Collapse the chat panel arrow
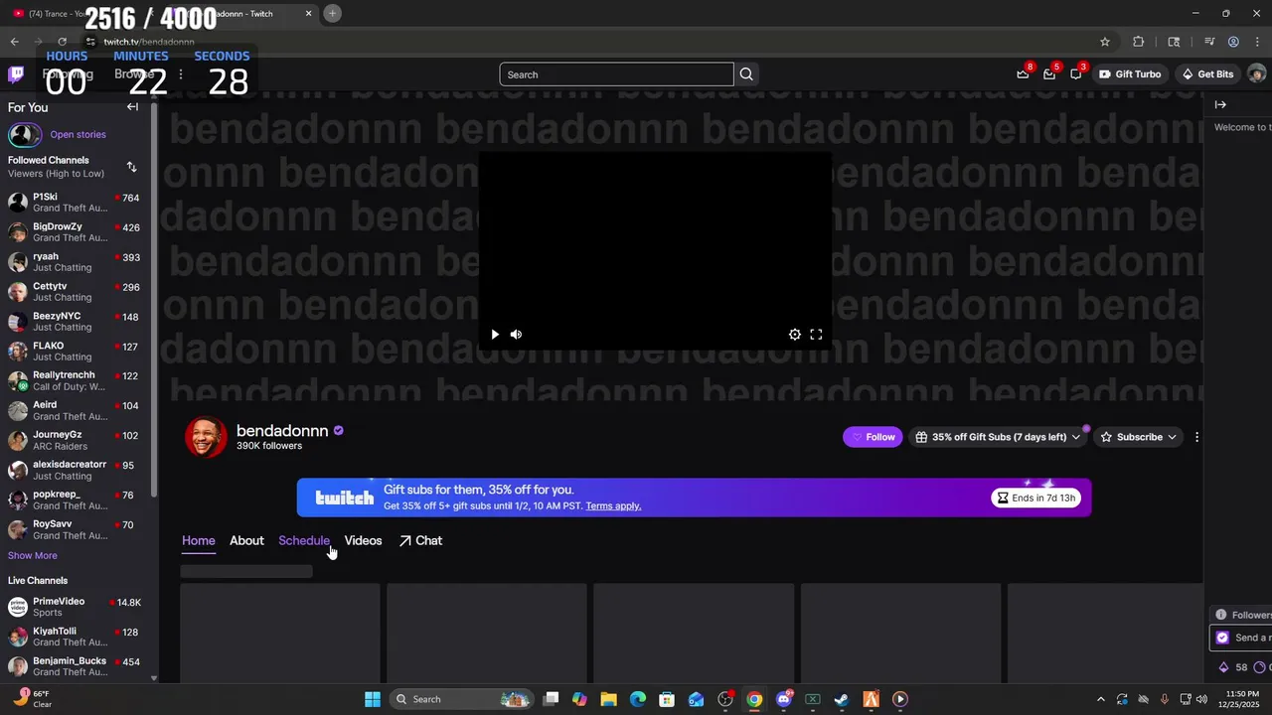 pos(1220,104)
